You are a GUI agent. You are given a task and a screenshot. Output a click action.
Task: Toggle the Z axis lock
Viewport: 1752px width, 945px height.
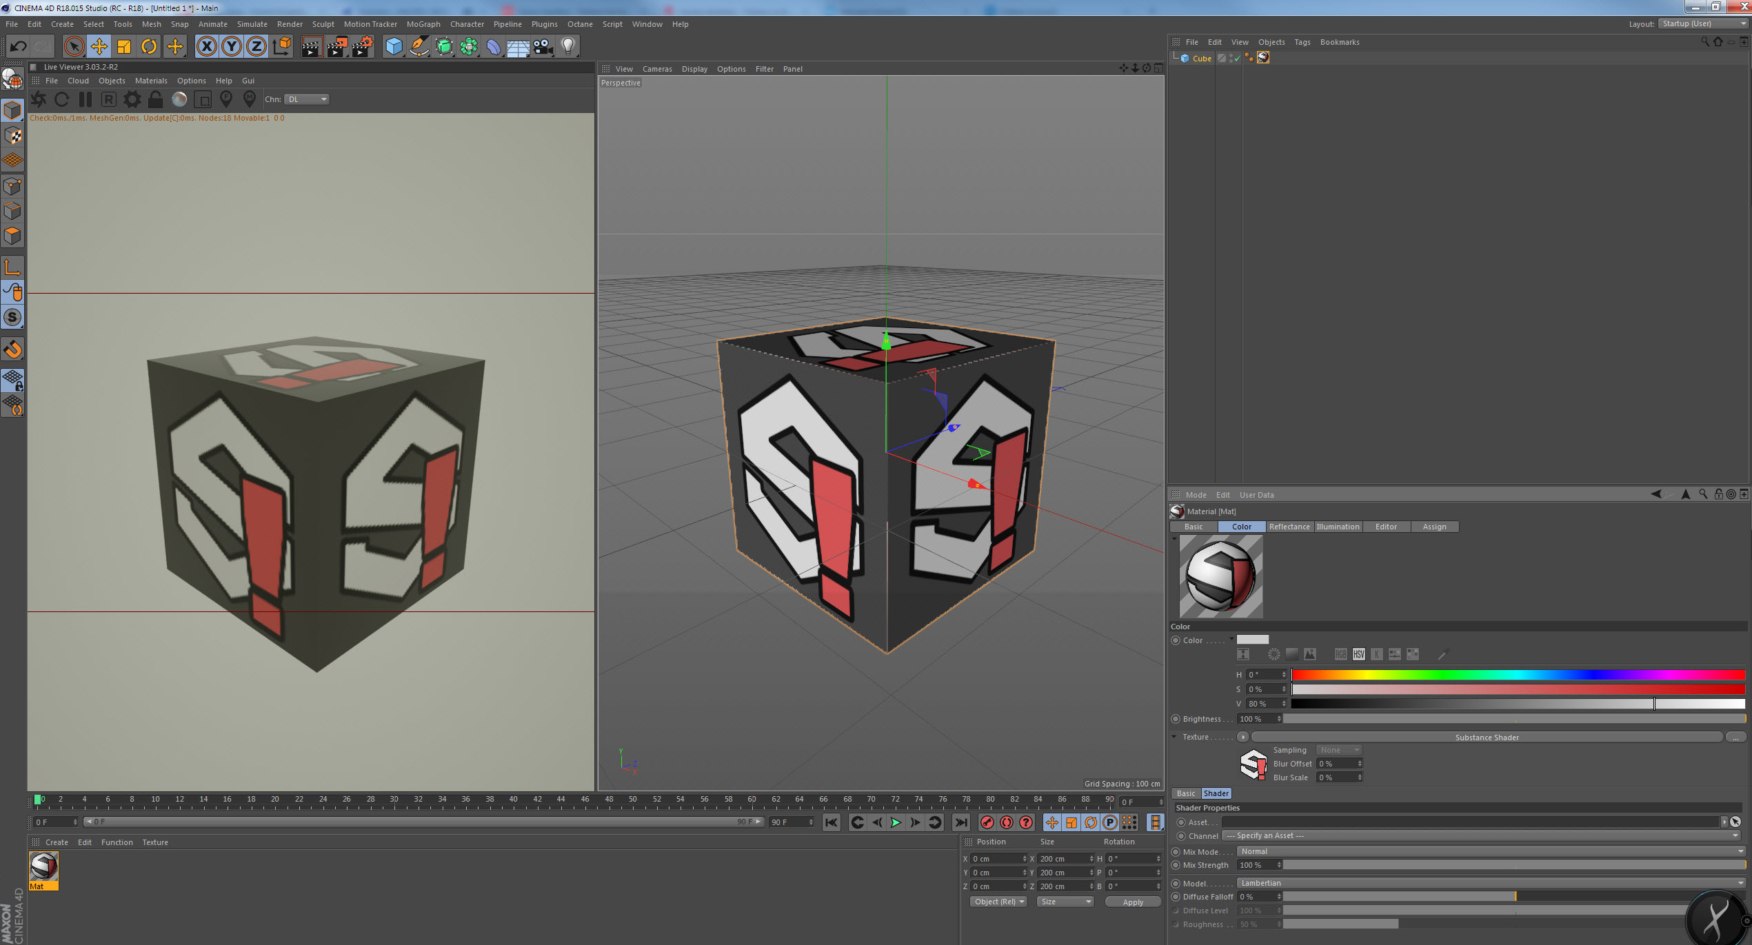pos(256,47)
